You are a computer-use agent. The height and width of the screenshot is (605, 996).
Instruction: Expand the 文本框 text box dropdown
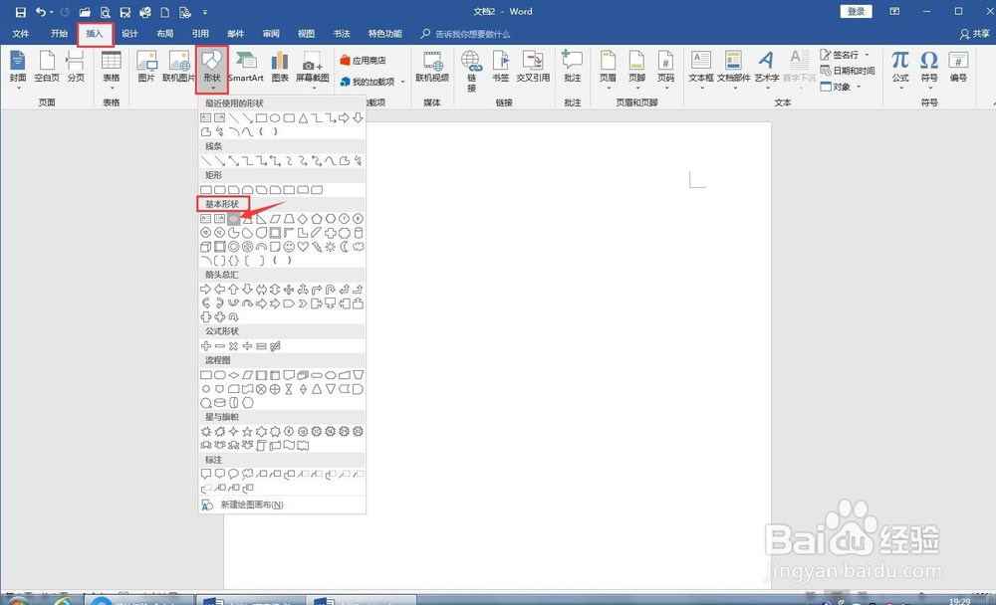701,88
